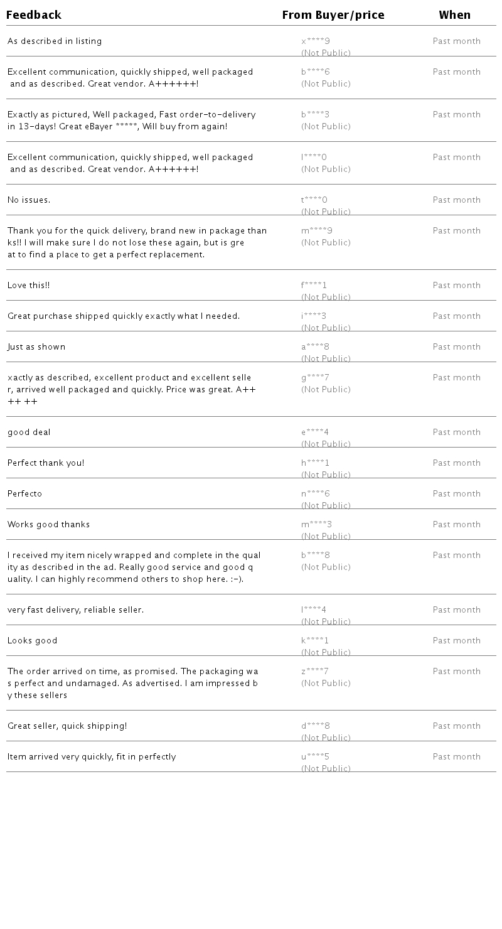This screenshot has width=502, height=929.
Task: Open buyer n****6 beside 'Perfecto'
Action: click(315, 494)
